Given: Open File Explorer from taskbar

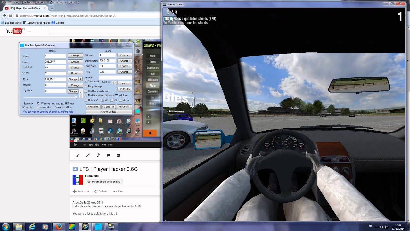Looking at the screenshot, I should tap(19, 227).
